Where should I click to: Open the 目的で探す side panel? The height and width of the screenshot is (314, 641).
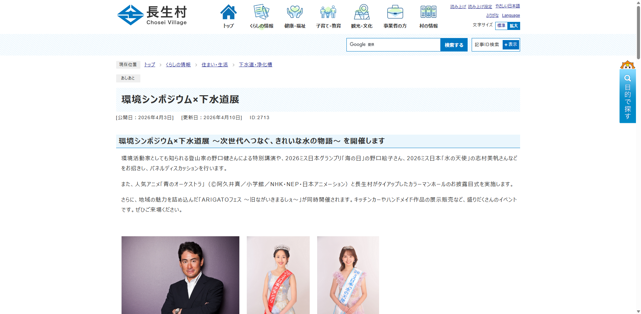[x=628, y=96]
